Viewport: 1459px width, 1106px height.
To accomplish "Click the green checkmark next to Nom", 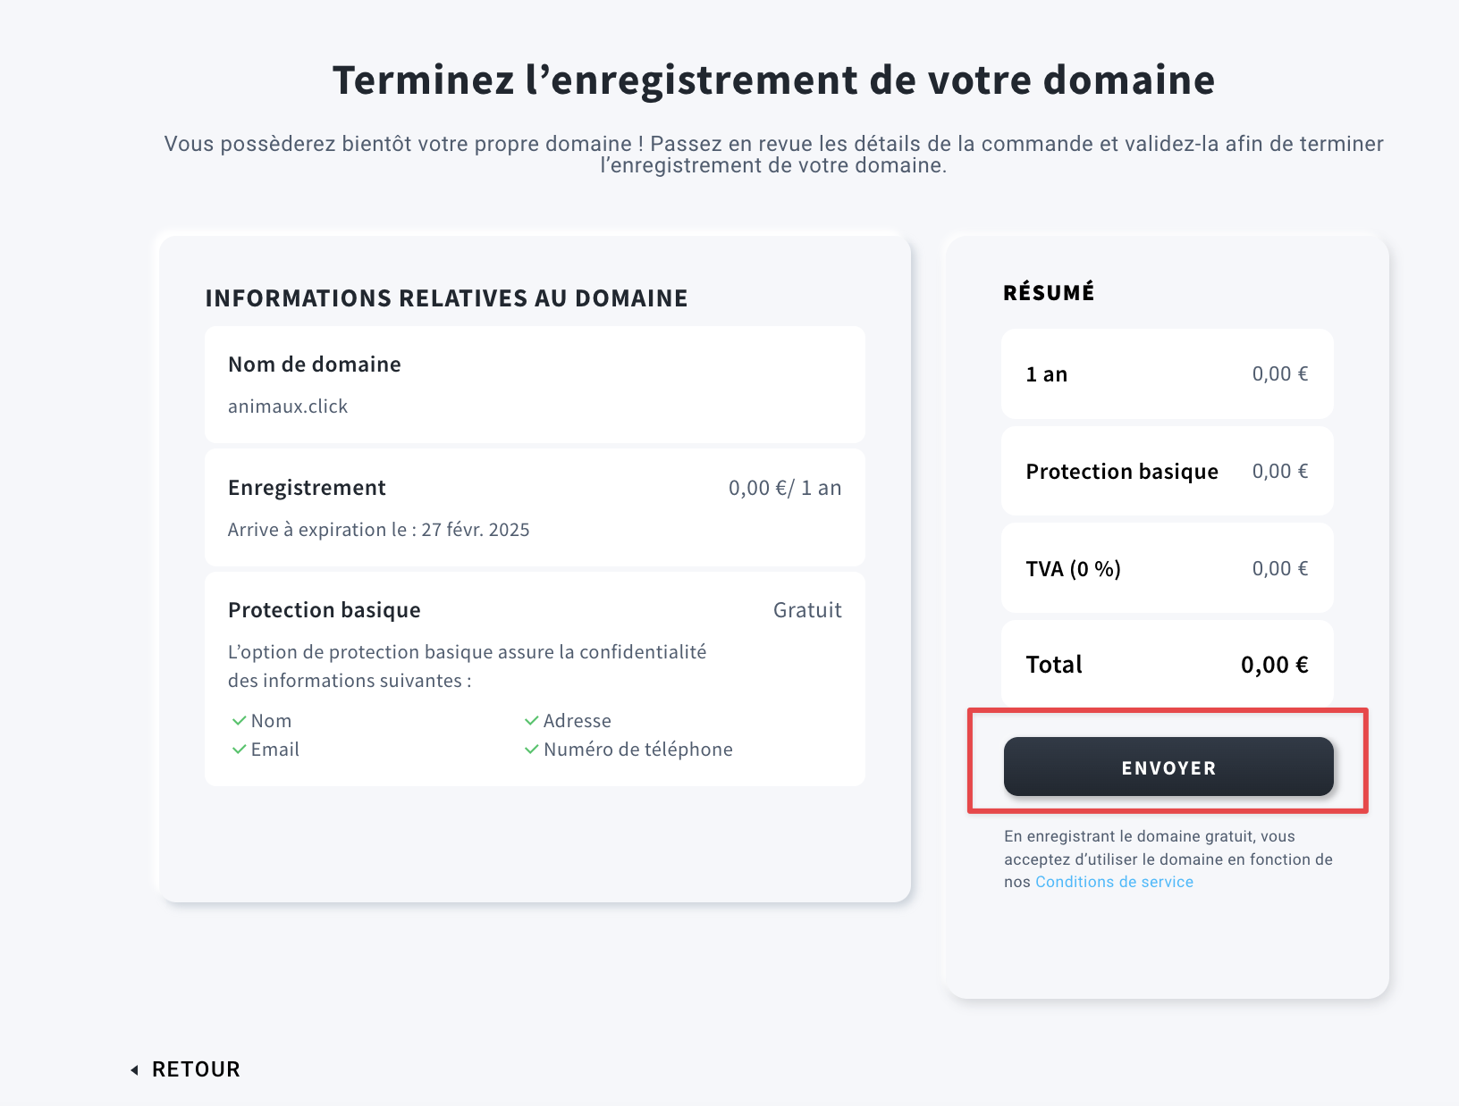I will pos(239,720).
